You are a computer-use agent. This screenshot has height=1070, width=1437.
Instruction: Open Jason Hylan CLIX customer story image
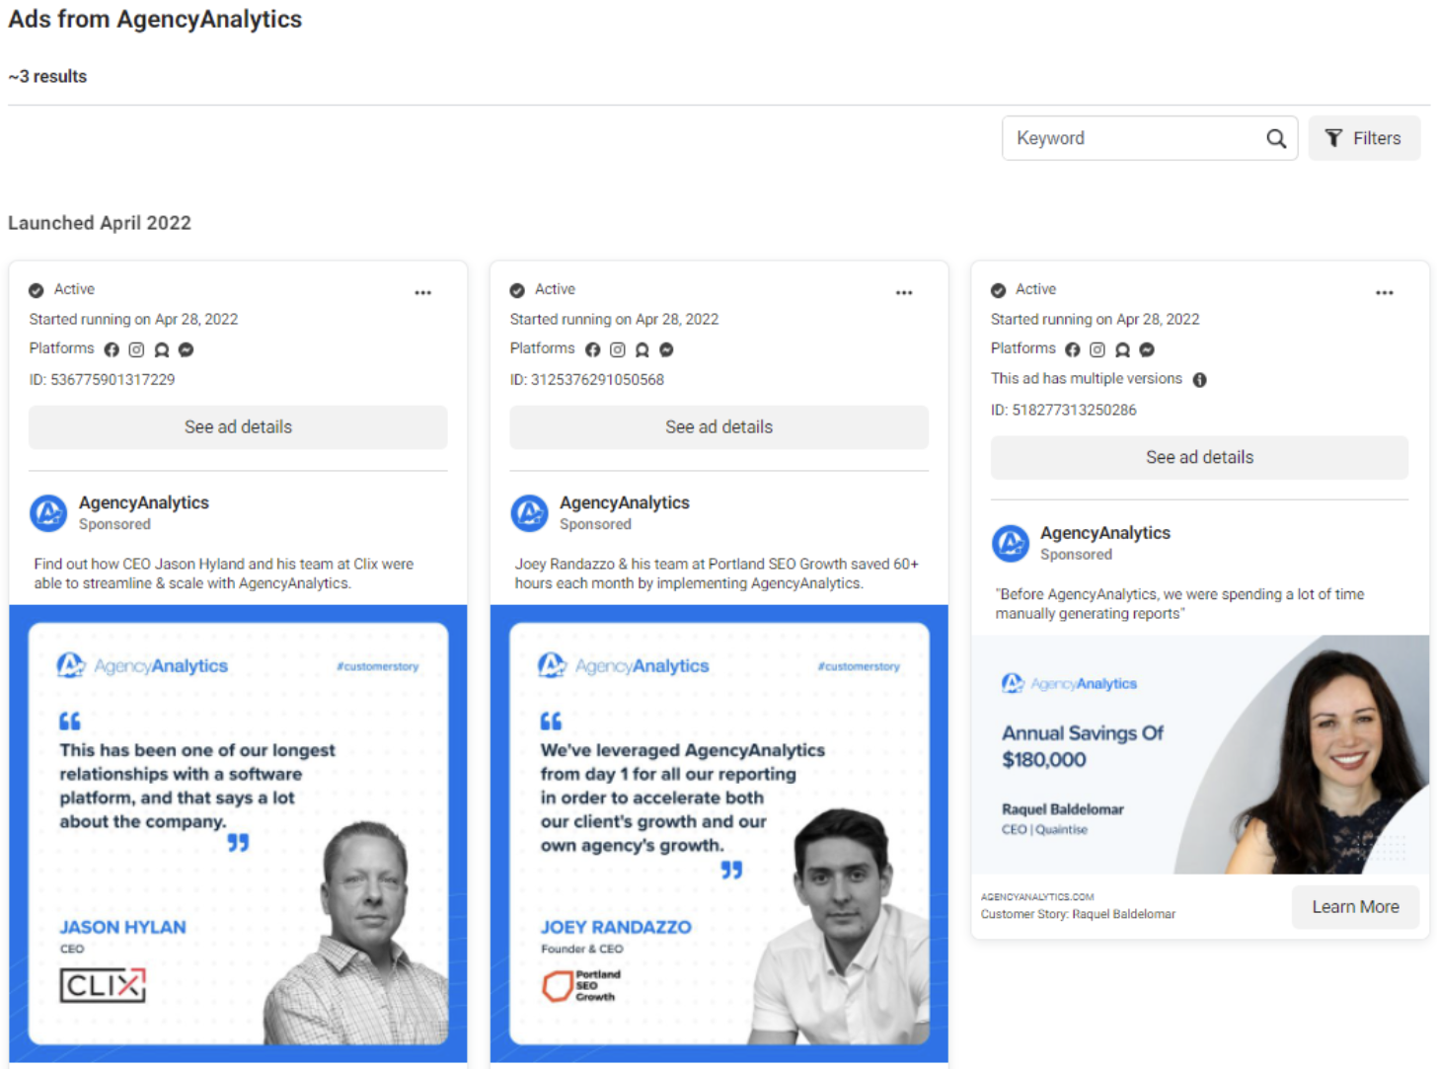[238, 834]
